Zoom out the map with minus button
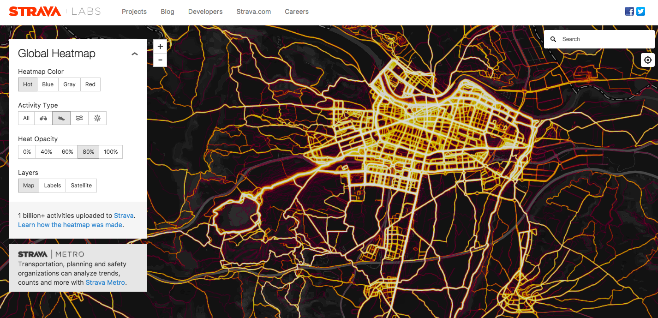Image resolution: width=658 pixels, height=318 pixels. click(x=160, y=60)
